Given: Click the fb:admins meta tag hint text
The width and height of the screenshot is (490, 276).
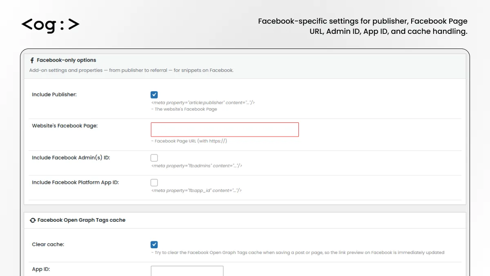Looking at the screenshot, I should (197, 166).
